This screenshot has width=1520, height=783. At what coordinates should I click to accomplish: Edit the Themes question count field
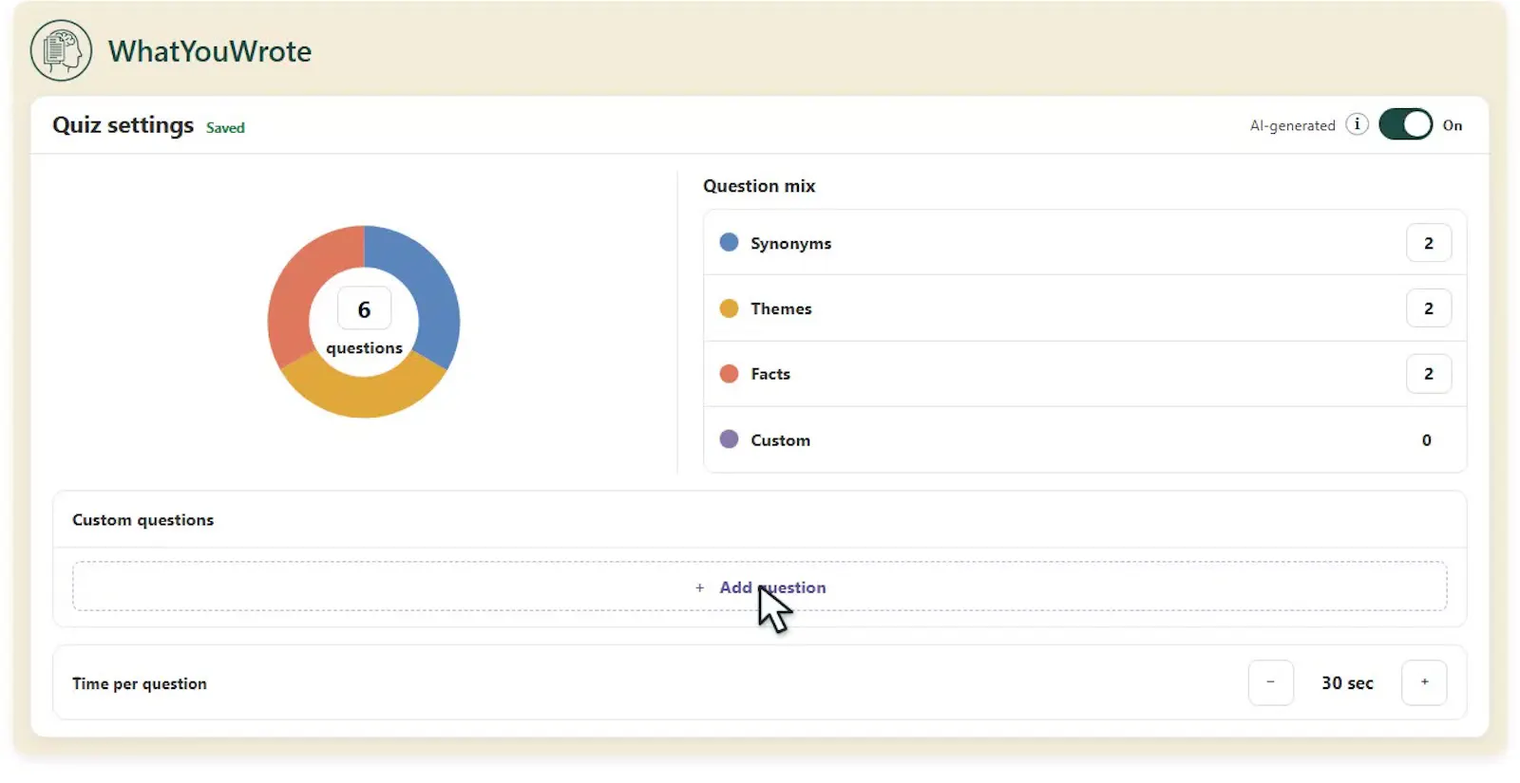pyautogui.click(x=1428, y=308)
